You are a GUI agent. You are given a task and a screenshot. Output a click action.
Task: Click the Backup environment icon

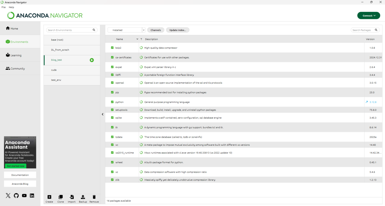[x=83, y=197]
